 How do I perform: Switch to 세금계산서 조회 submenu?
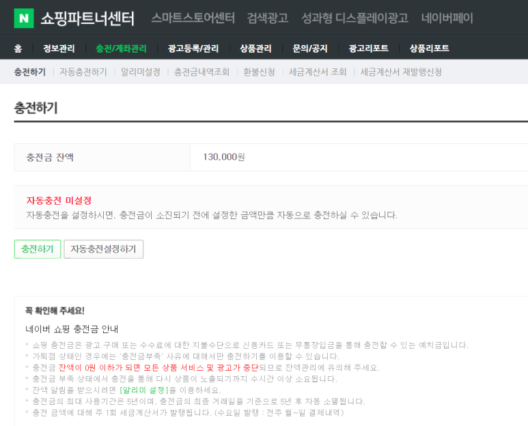(x=318, y=72)
